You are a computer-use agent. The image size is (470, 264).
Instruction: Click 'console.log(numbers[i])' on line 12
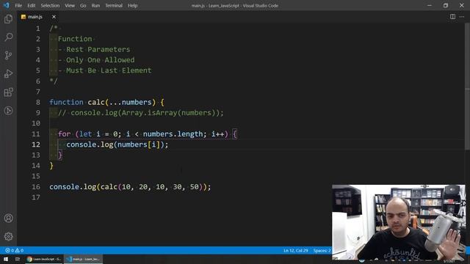tap(115, 144)
